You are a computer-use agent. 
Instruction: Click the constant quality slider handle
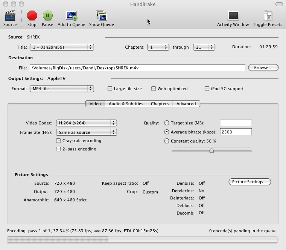(211, 150)
